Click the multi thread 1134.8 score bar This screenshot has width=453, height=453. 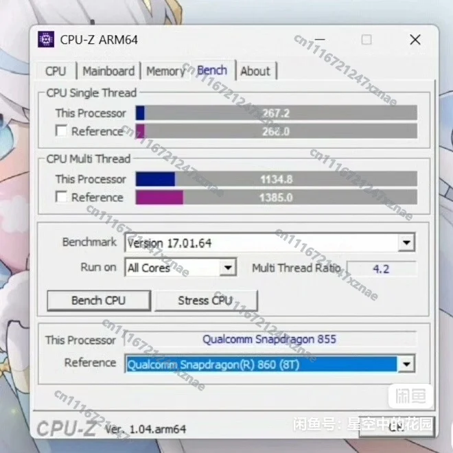pyautogui.click(x=277, y=179)
